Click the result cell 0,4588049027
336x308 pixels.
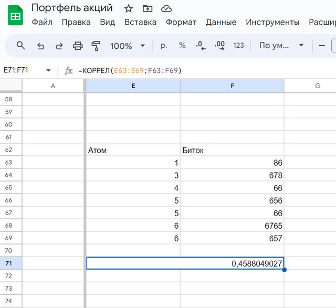(x=185, y=263)
